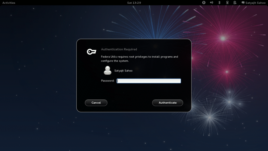
Task: Open the clock and calendar menu
Action: click(134, 3)
